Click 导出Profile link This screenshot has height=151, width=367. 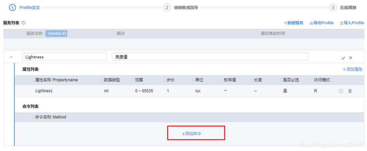tap(322, 23)
